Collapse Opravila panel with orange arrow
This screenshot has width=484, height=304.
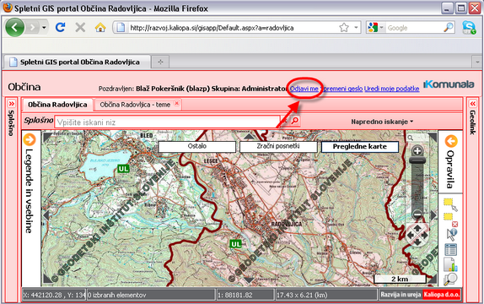[x=451, y=141]
